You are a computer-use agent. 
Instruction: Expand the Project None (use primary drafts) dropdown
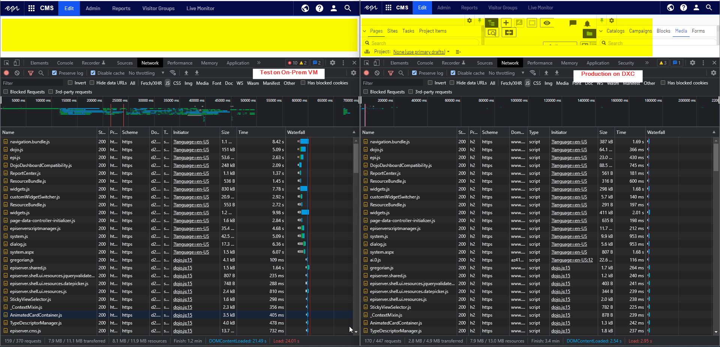[x=421, y=52]
